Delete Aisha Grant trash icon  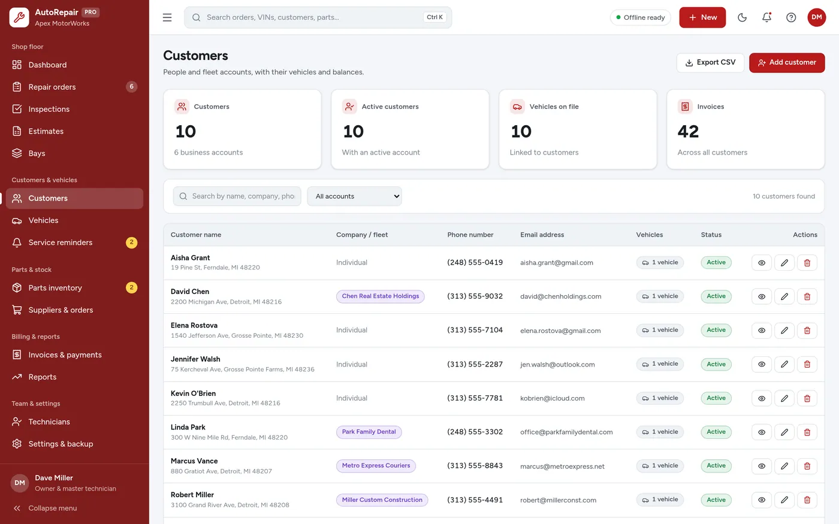pyautogui.click(x=807, y=263)
